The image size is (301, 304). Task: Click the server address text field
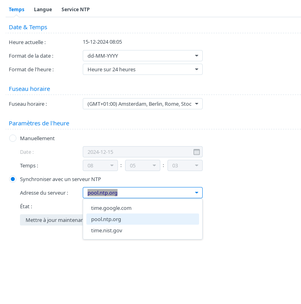(x=136, y=193)
